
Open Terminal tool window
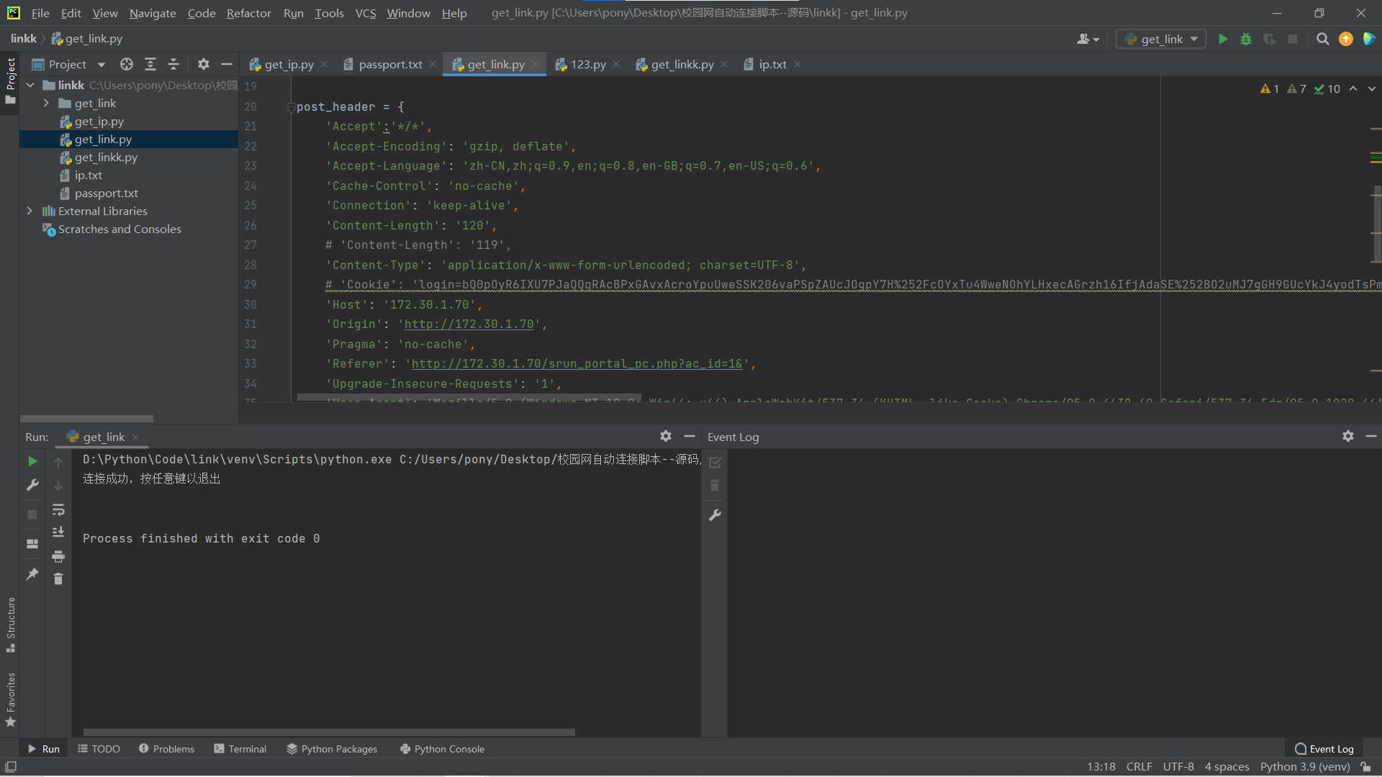240,749
